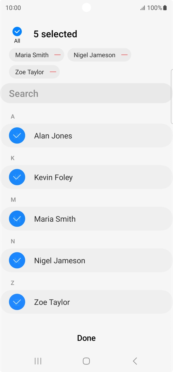Remove Zoe Taylor chip with minus icon
This screenshot has width=173, height=372.
pyautogui.click(x=53, y=72)
